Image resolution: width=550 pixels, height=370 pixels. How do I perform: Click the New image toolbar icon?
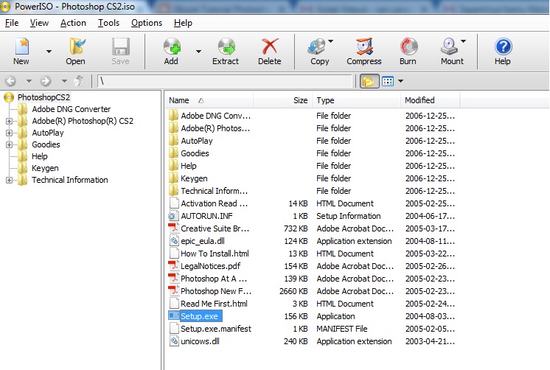tap(21, 46)
